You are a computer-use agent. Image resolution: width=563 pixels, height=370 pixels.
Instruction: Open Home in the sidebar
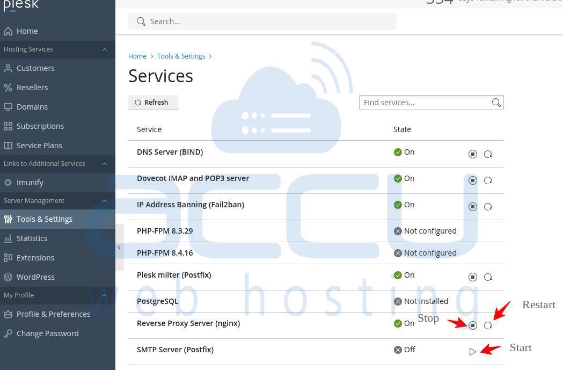[57, 31]
